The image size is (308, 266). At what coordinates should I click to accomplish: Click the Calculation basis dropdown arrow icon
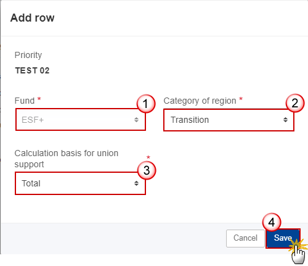tap(136, 183)
